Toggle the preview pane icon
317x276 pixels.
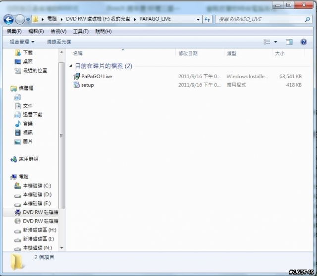point(289,42)
